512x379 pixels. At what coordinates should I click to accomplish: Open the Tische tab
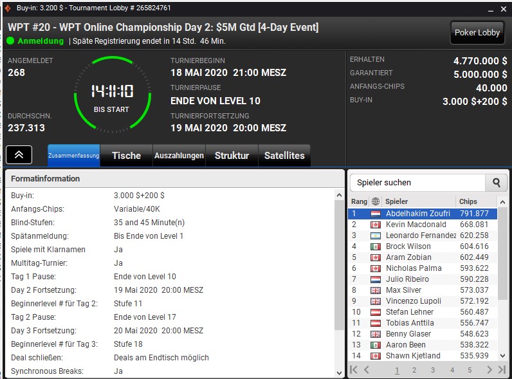[126, 156]
